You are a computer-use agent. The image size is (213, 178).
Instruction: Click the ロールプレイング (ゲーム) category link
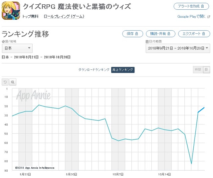point(64,16)
